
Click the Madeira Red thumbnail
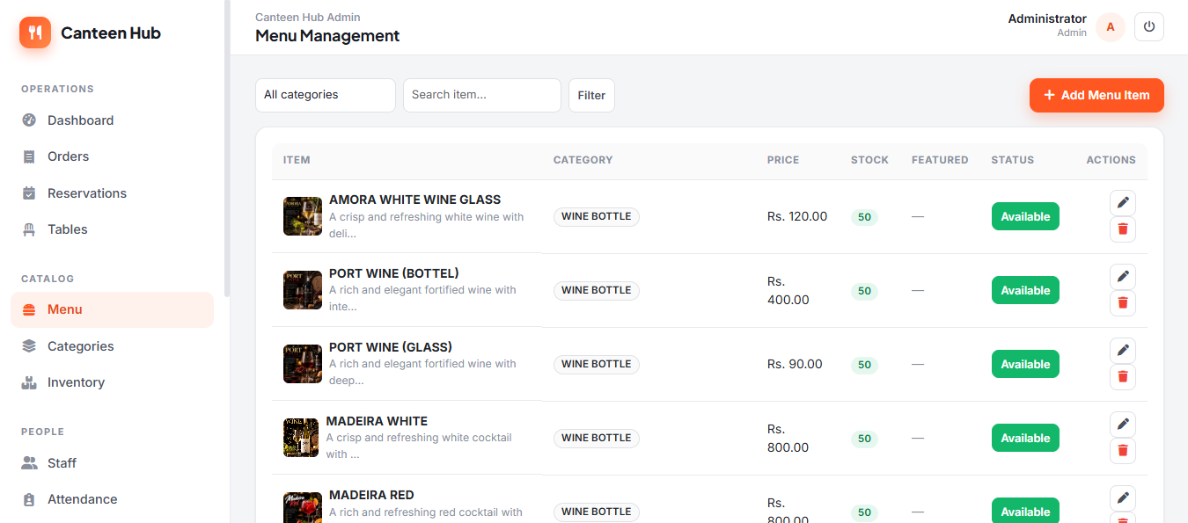pyautogui.click(x=303, y=508)
